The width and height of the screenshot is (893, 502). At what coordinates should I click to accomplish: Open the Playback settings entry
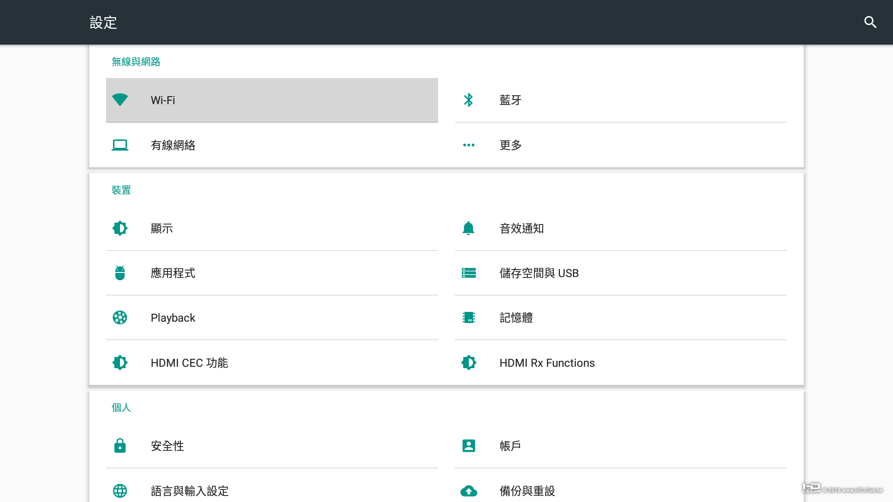coord(272,317)
